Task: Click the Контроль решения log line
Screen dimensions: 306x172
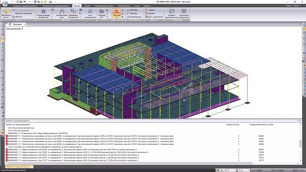Action: click(x=19, y=130)
